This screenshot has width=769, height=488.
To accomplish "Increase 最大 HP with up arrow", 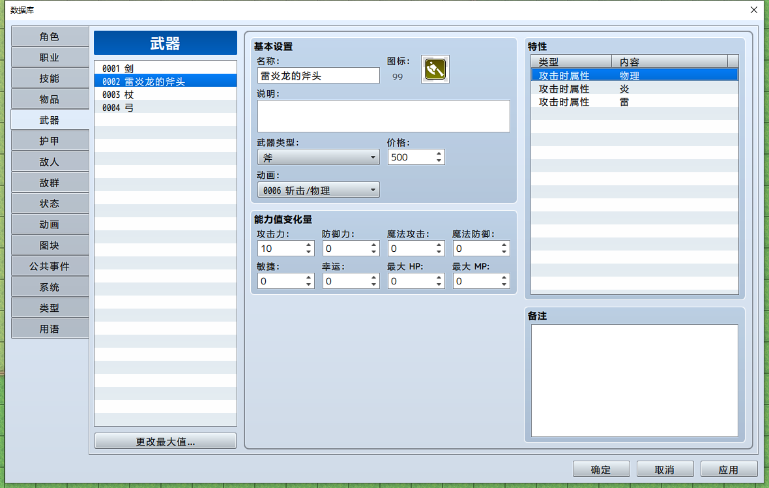I will [439, 277].
